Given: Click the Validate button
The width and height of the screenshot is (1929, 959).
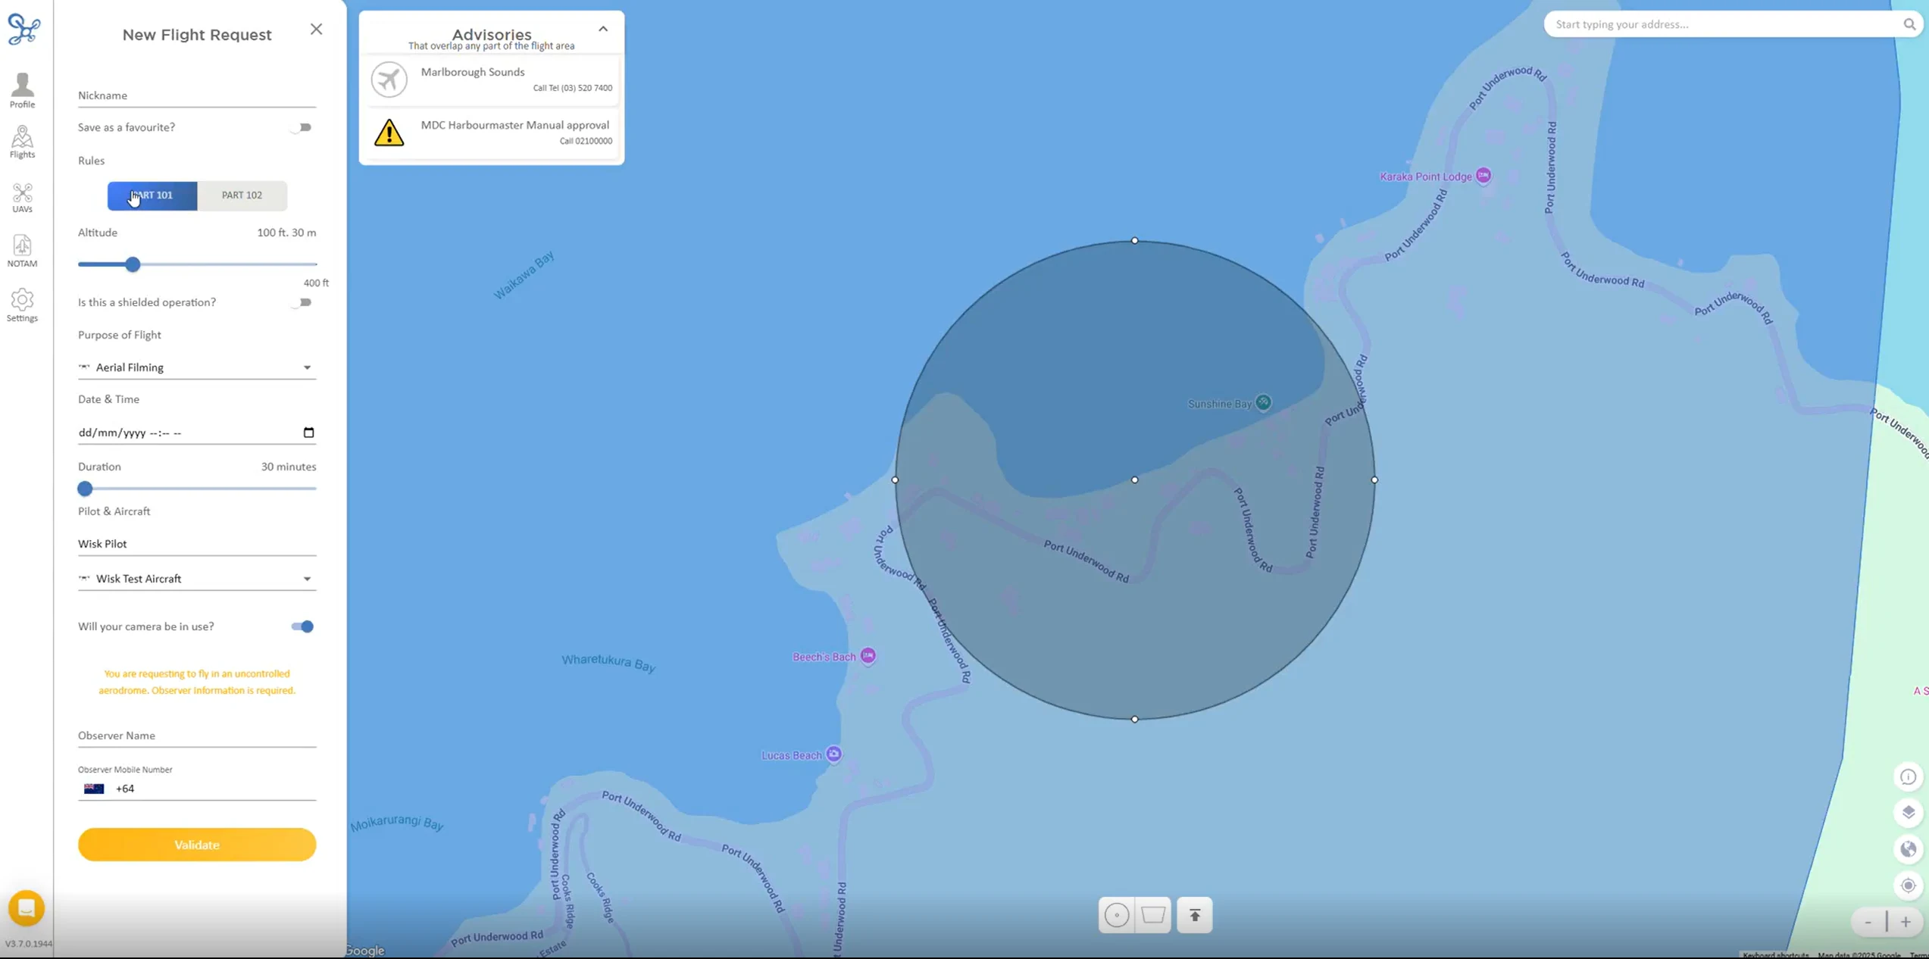Looking at the screenshot, I should (196, 845).
